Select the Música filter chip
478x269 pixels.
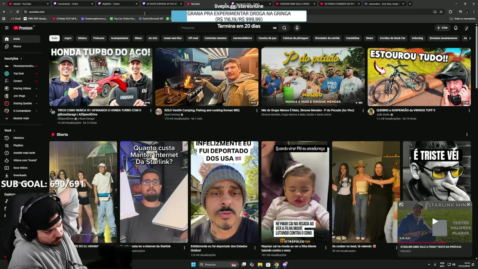tap(82, 38)
